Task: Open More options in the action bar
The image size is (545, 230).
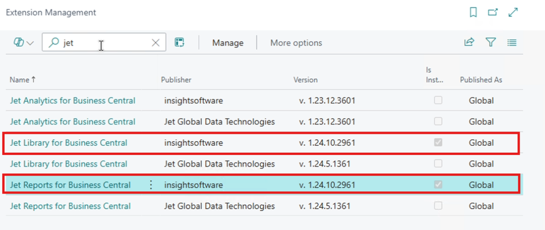Action: pyautogui.click(x=296, y=43)
